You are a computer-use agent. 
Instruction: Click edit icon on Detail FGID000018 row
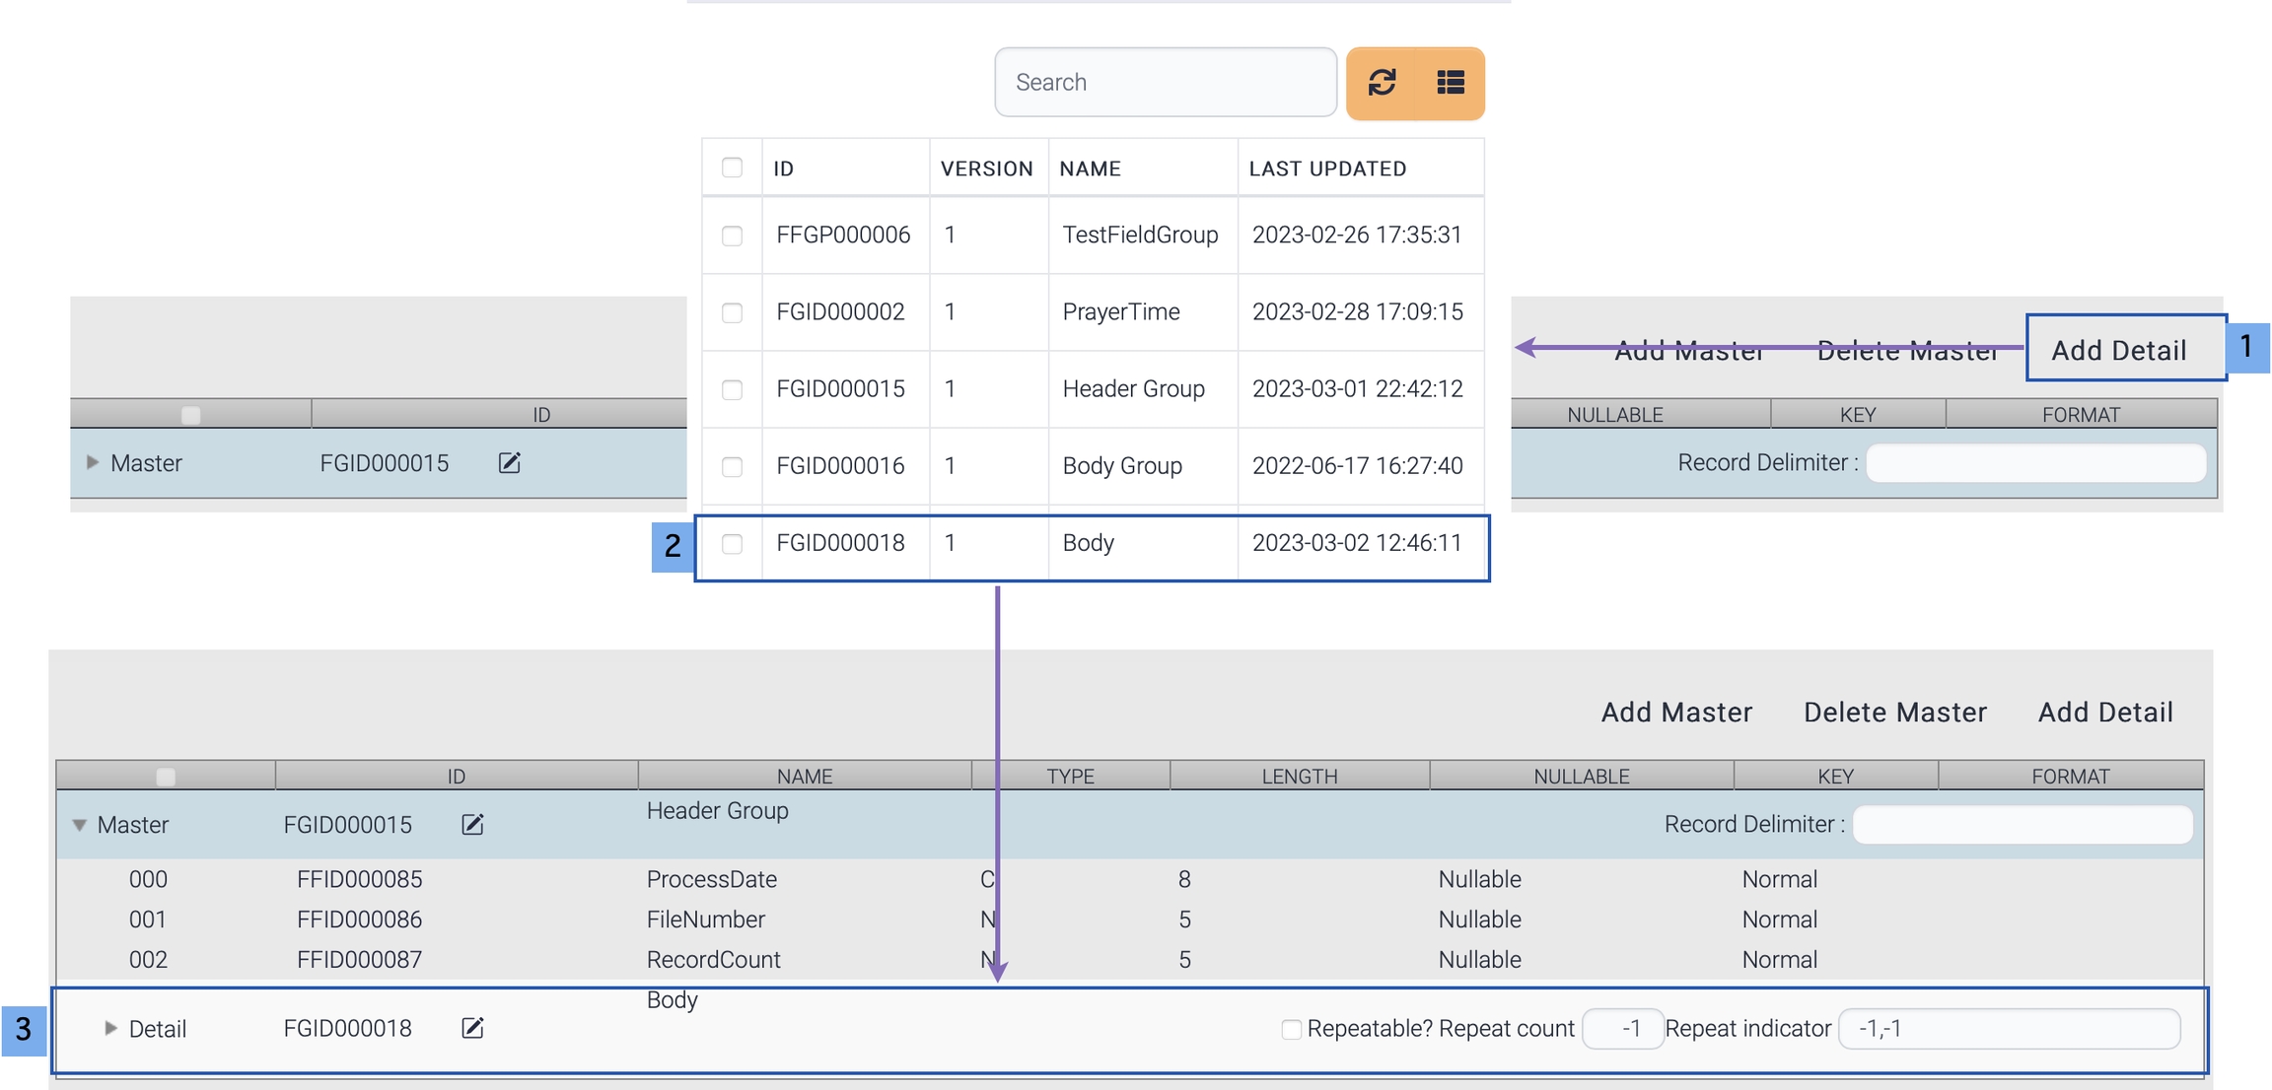click(472, 1029)
